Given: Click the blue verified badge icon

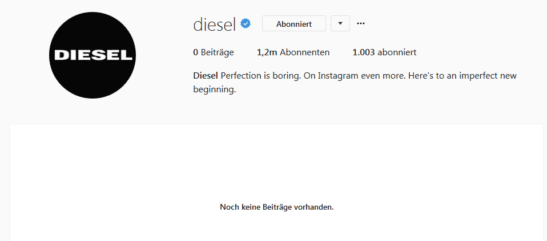Looking at the screenshot, I should pyautogui.click(x=246, y=24).
